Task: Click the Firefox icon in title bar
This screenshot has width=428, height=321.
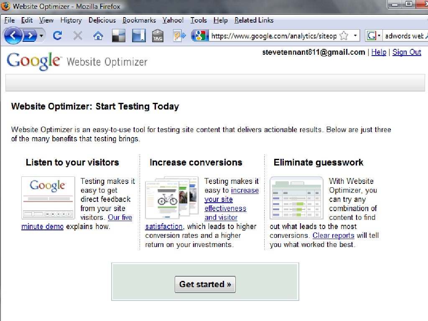Action: 5,6
